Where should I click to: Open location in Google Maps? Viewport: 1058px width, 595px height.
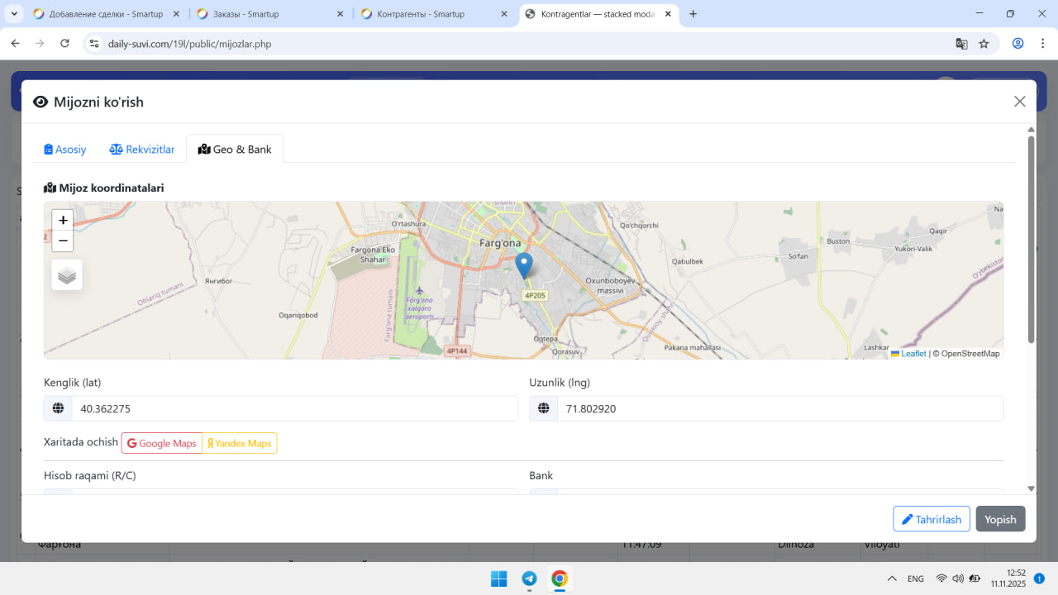[162, 444]
